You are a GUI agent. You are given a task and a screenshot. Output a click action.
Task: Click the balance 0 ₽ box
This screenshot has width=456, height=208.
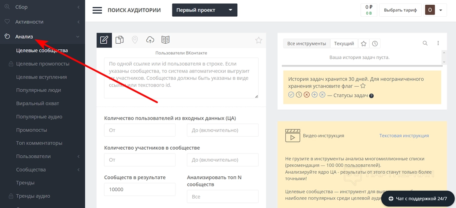pos(369,10)
